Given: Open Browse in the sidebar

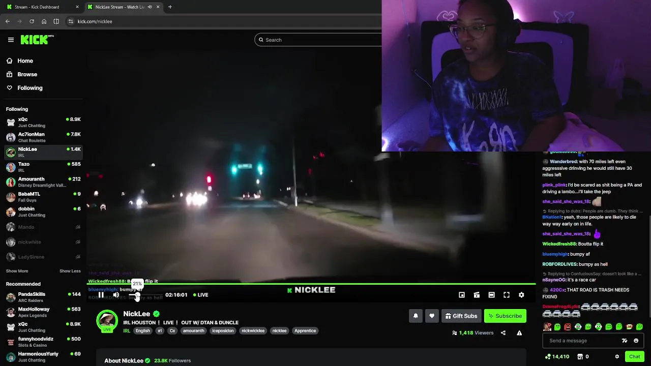Looking at the screenshot, I should (x=22, y=74).
